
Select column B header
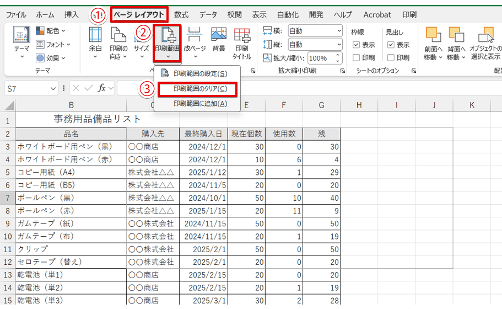[x=71, y=105]
